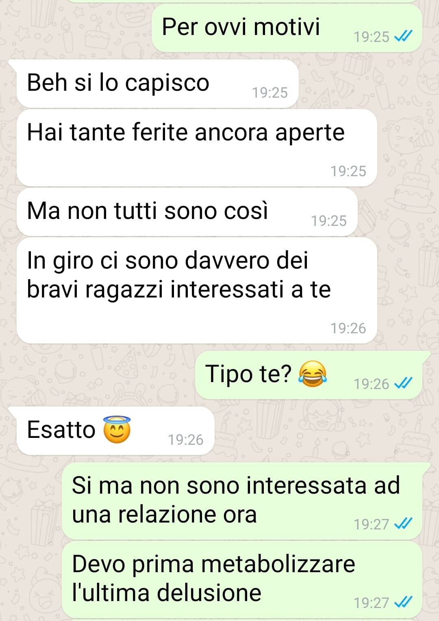The width and height of the screenshot is (439, 621).
Task: Tap blue double-check on 'Tipo te?' message
Action: click(x=404, y=383)
